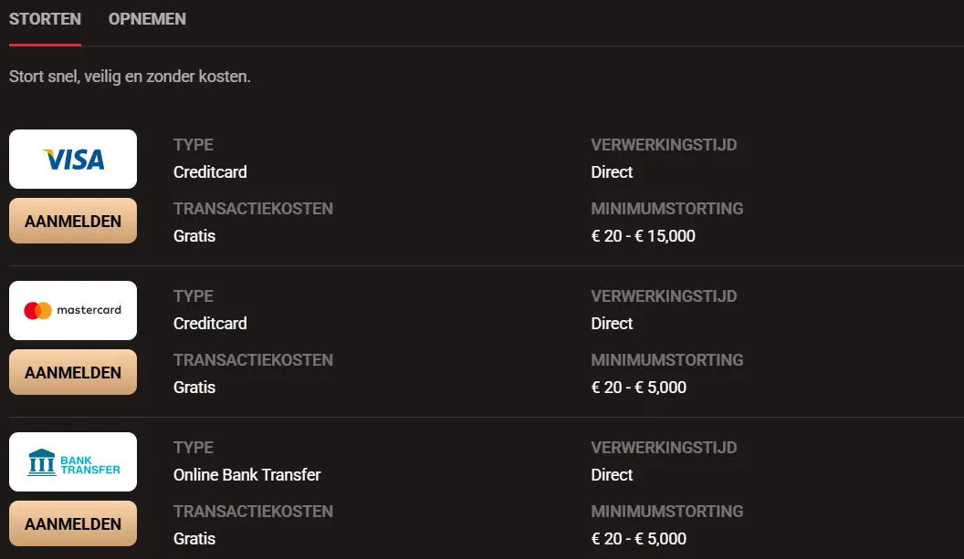Screen dimensions: 964x559
Task: Click AANMELDEN under the Visa logo
Action: 72,220
